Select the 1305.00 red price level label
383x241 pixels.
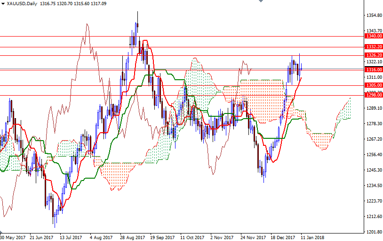pyautogui.click(x=373, y=85)
